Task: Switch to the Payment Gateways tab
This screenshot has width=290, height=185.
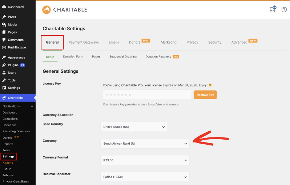Action: point(84,43)
